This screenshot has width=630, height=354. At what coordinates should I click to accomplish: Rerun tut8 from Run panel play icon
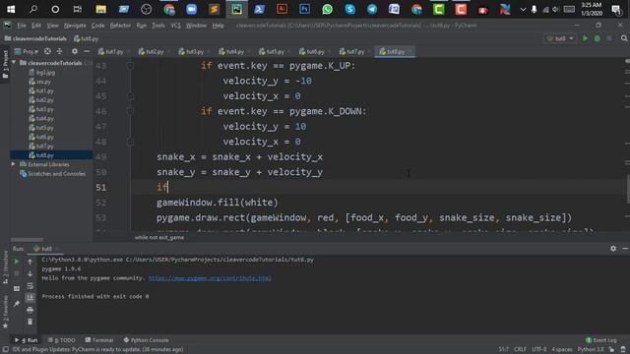(17, 262)
